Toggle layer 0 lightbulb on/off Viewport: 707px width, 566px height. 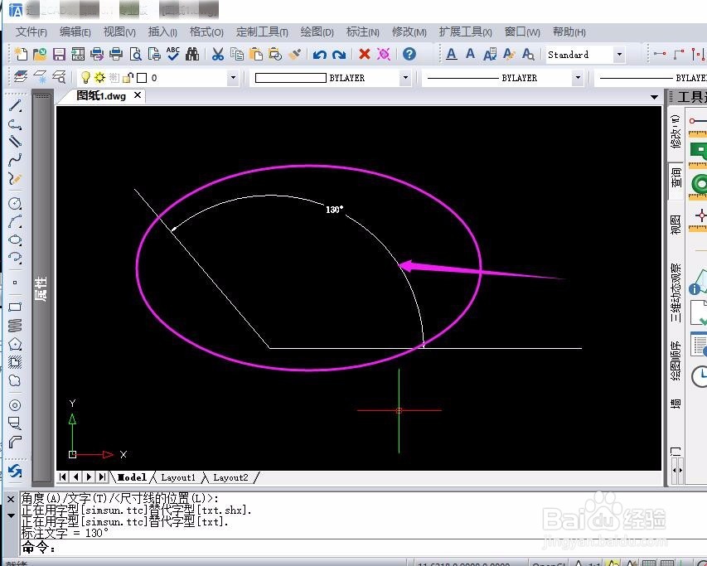pos(85,78)
